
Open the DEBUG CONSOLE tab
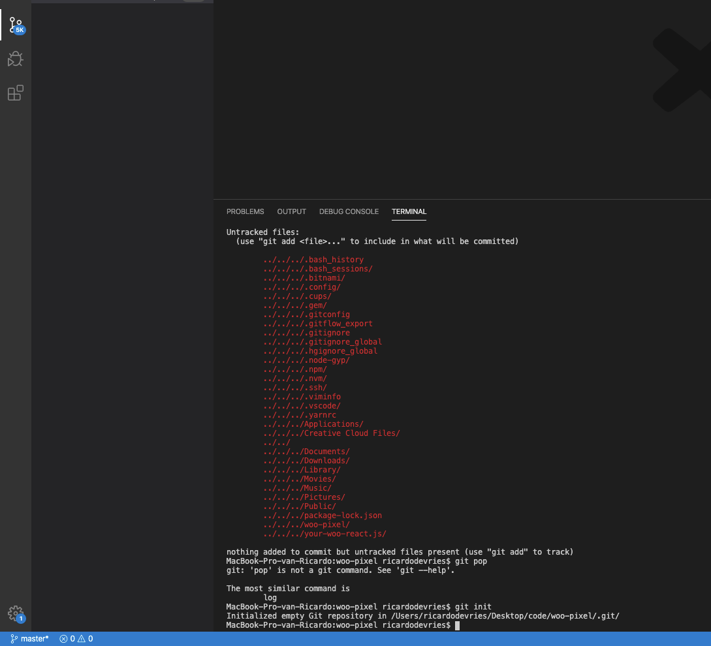point(349,211)
